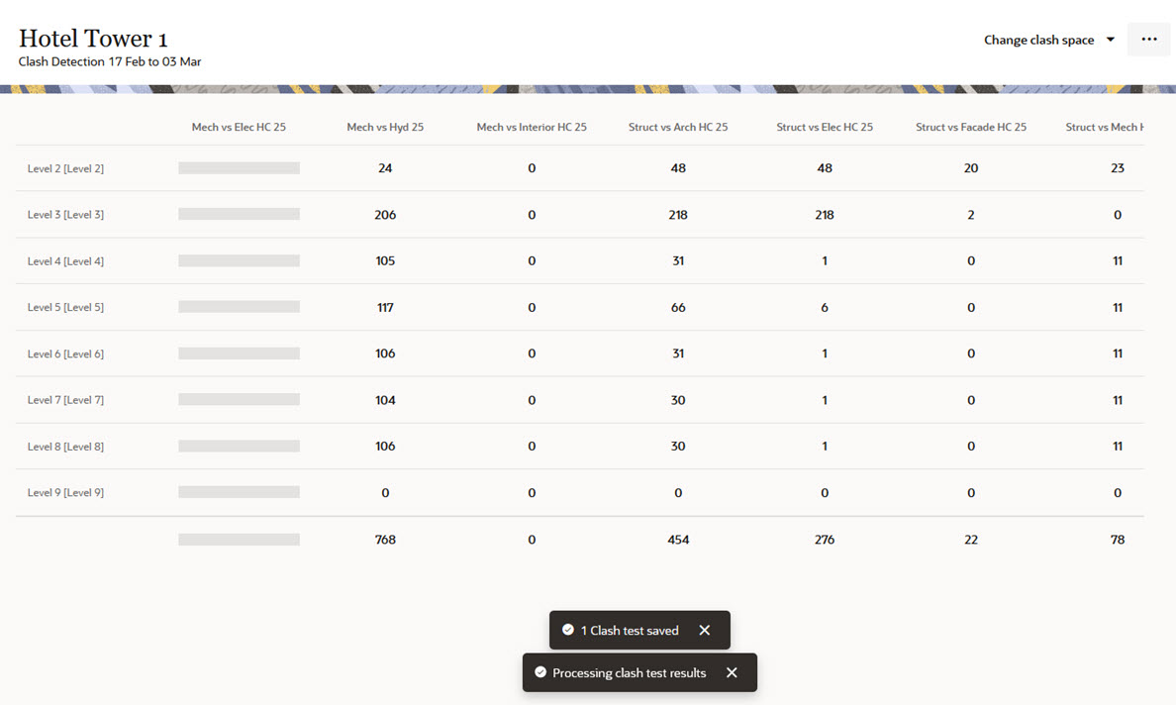Click the Mech vs Elec HC 25 column header
Image resolution: width=1176 pixels, height=705 pixels.
coord(239,128)
